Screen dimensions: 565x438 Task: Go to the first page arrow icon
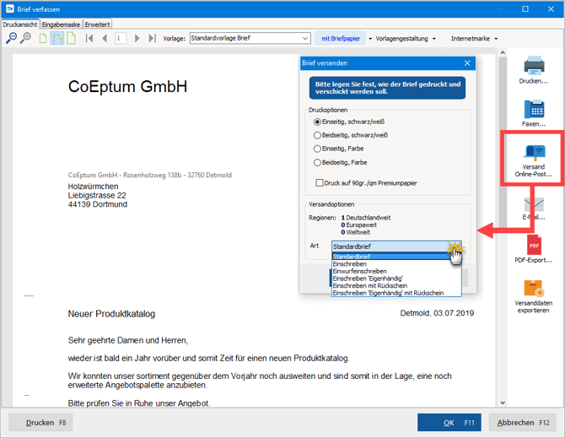coord(89,38)
